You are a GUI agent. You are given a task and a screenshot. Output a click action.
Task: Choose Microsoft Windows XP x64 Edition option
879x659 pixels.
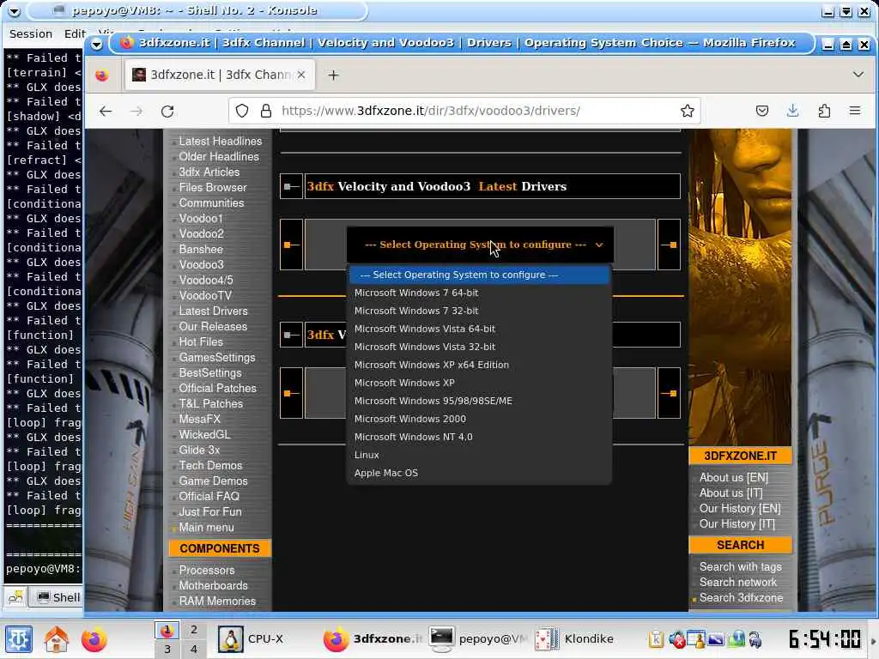(x=479, y=364)
